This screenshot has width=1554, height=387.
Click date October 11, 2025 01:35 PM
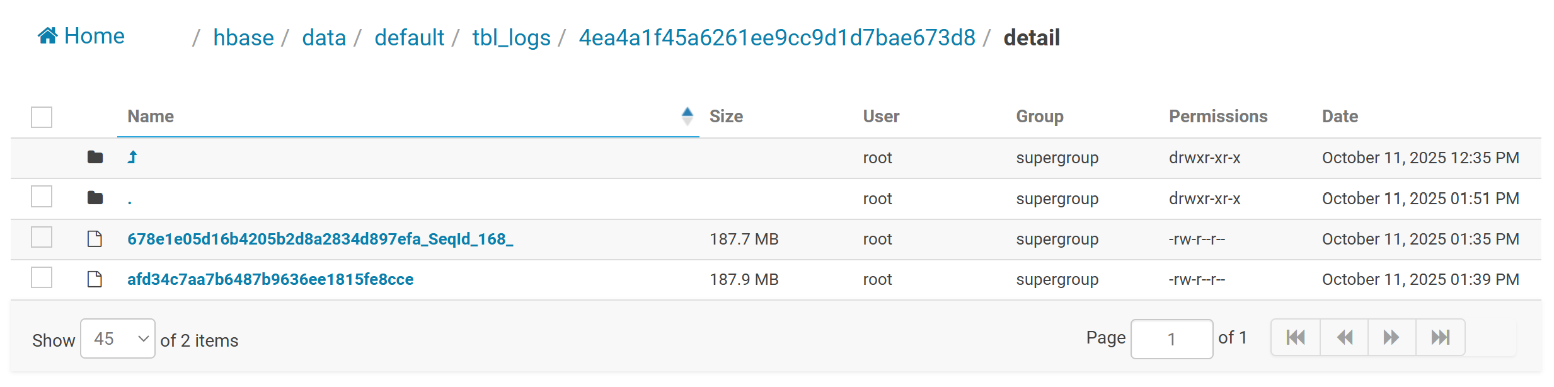pyautogui.click(x=1420, y=239)
